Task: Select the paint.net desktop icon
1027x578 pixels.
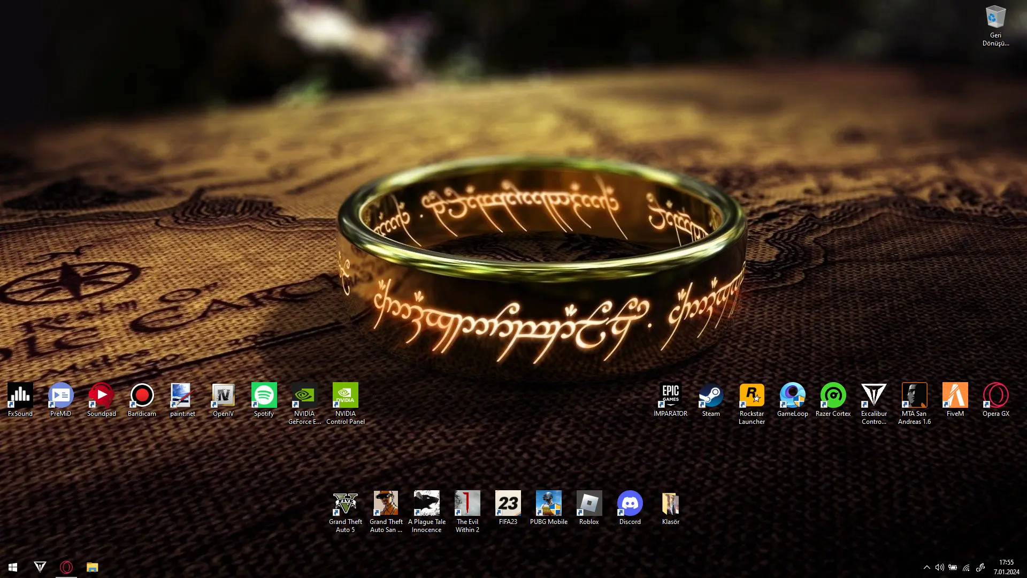Action: pyautogui.click(x=182, y=400)
